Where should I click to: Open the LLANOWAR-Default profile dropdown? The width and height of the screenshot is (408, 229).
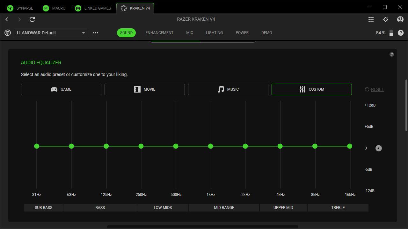52,33
